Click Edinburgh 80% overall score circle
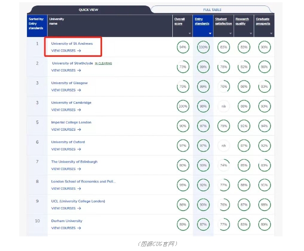 click(183, 165)
